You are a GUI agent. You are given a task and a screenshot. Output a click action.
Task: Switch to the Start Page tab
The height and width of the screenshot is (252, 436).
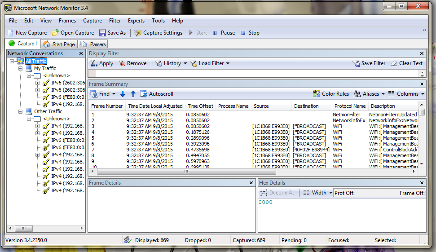coord(59,44)
